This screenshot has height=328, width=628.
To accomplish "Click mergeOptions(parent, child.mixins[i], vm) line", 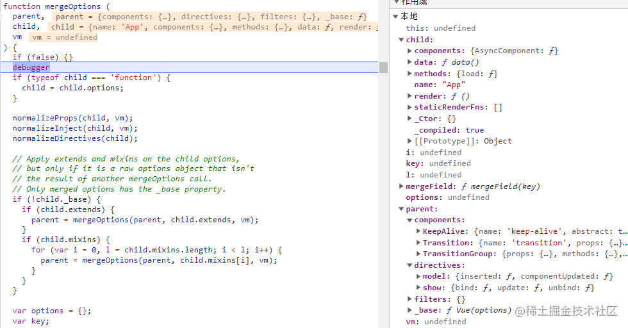I will 159,260.
